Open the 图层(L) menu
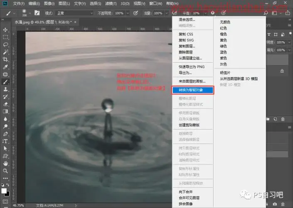293x208 pixels. tap(64, 4)
